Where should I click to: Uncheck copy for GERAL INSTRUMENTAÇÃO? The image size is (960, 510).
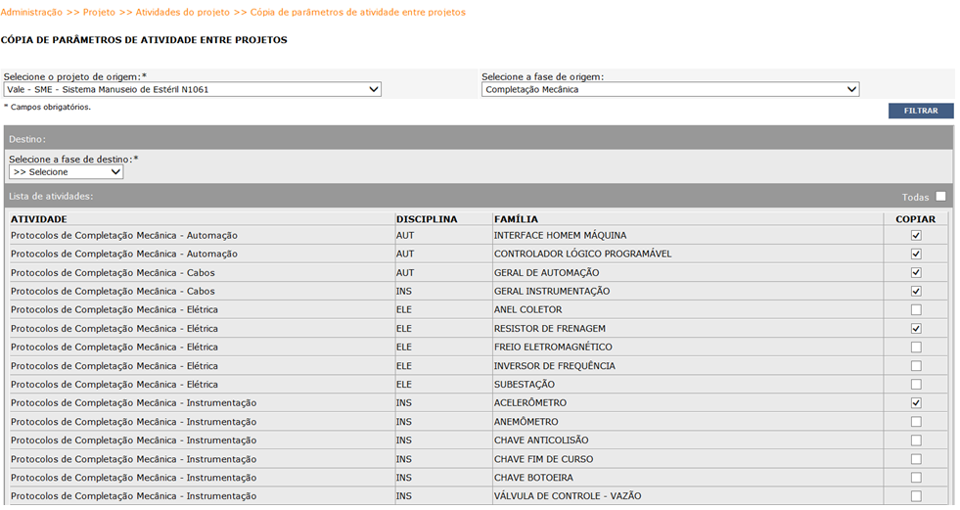click(916, 292)
